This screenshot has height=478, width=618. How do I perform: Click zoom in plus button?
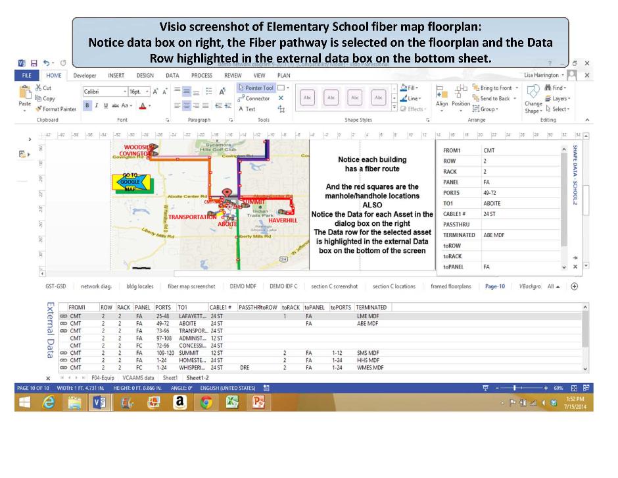pyautogui.click(x=546, y=388)
